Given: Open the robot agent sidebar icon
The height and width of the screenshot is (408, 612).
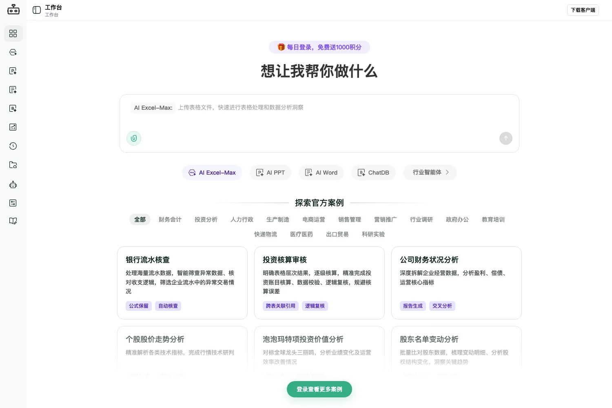Looking at the screenshot, I should pyautogui.click(x=13, y=184).
